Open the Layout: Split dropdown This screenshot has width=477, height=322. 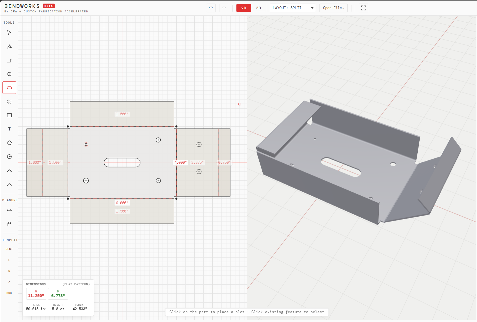pos(293,8)
